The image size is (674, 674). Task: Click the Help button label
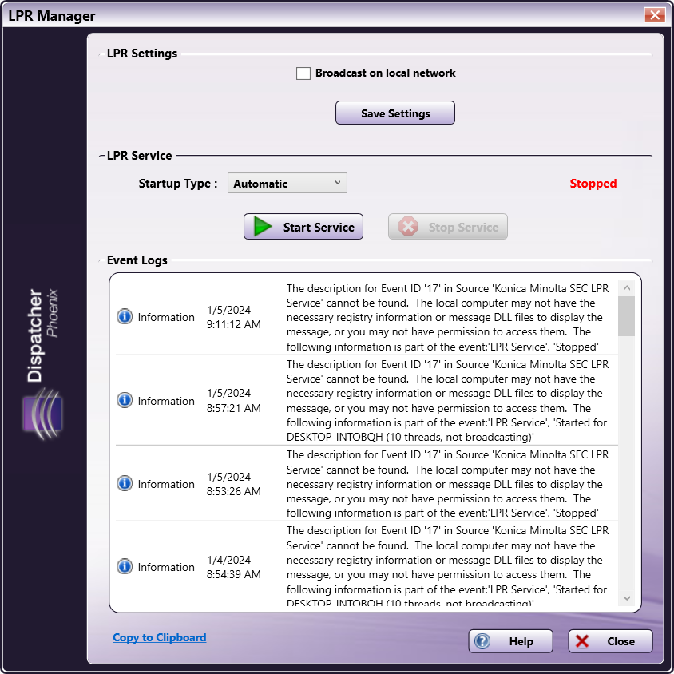[521, 641]
